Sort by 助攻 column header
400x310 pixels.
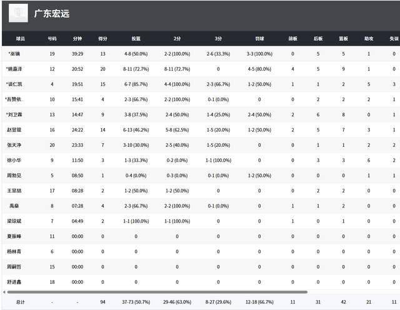369,38
